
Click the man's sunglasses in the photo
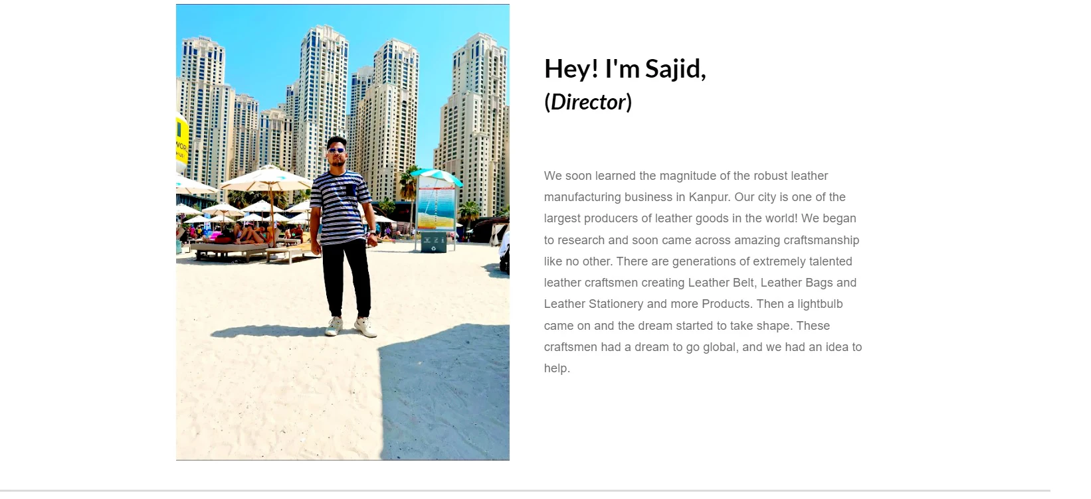[x=336, y=151]
